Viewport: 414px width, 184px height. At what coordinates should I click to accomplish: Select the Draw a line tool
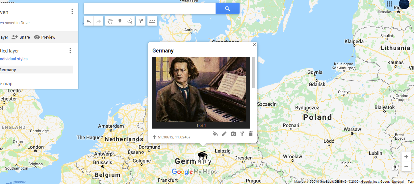point(130,21)
